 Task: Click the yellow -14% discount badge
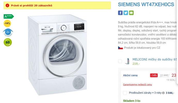[x=7, y=23]
